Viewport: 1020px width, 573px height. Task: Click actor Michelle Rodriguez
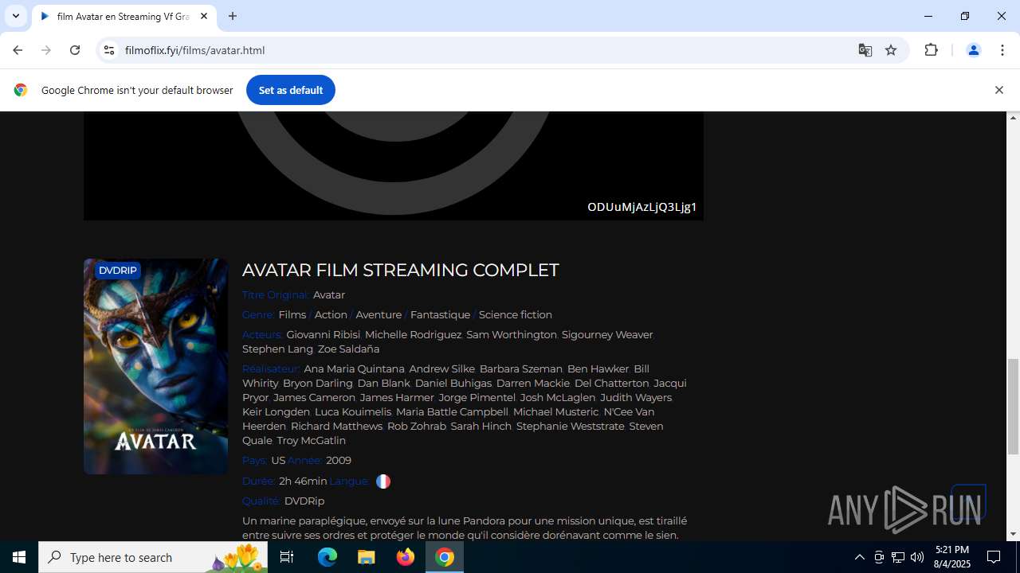(x=413, y=334)
